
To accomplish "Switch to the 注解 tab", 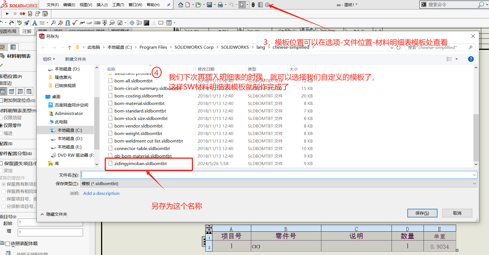I will [x=27, y=31].
